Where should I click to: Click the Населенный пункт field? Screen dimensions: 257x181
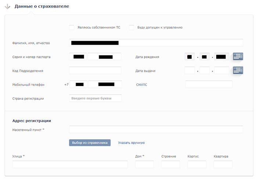156,129
